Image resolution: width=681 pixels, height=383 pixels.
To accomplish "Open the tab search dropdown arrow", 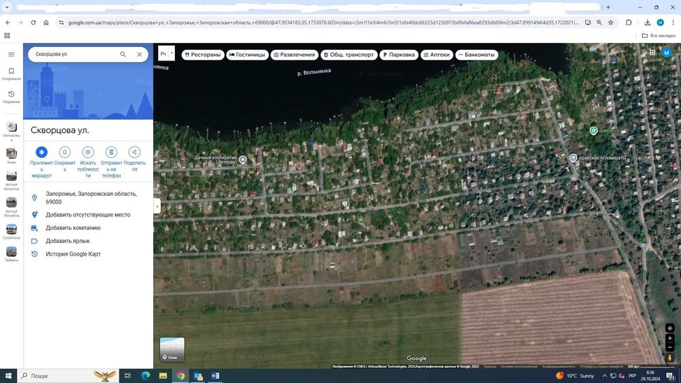I will 7,7.
